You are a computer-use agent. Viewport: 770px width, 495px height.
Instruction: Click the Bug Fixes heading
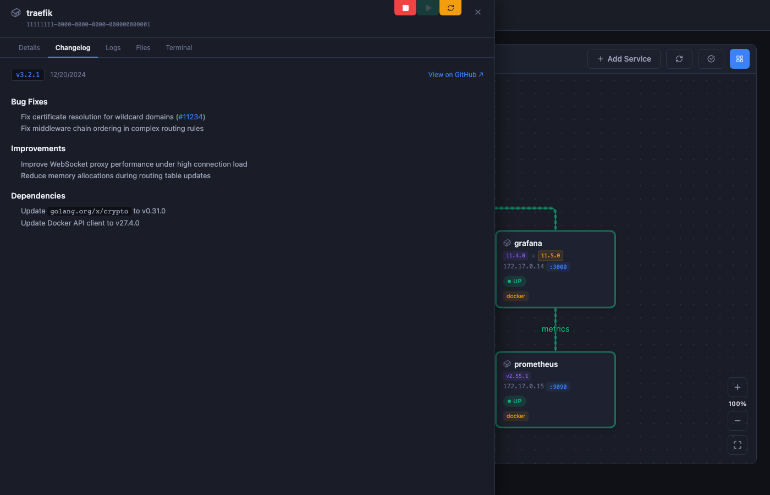click(29, 102)
